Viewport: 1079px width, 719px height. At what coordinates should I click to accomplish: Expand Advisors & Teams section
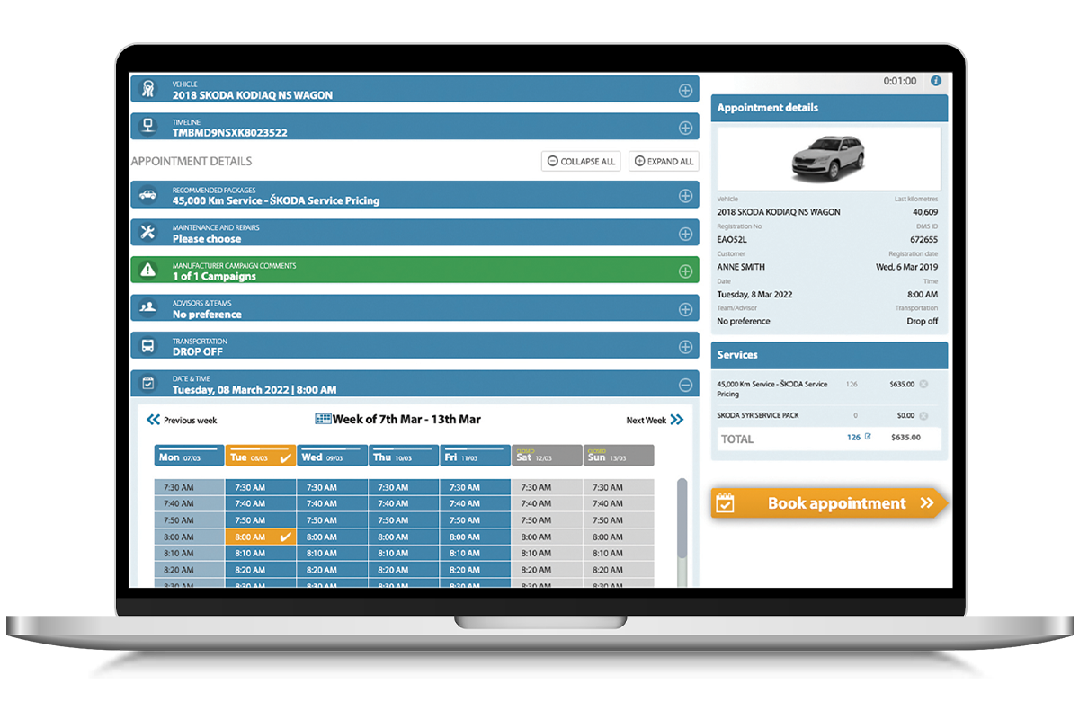click(685, 309)
